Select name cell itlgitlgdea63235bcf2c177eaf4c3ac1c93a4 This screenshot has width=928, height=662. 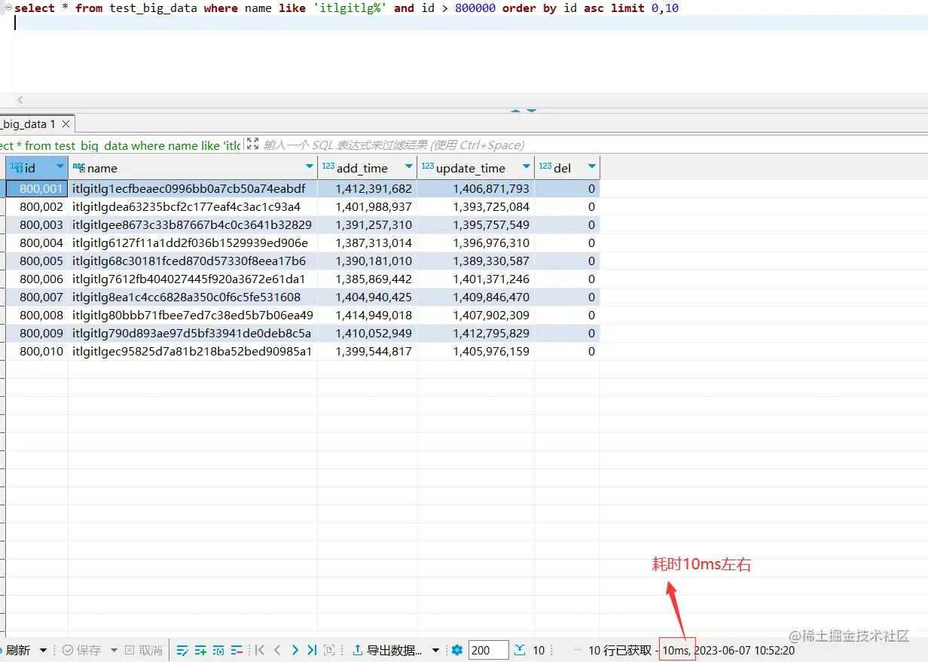coord(193,206)
